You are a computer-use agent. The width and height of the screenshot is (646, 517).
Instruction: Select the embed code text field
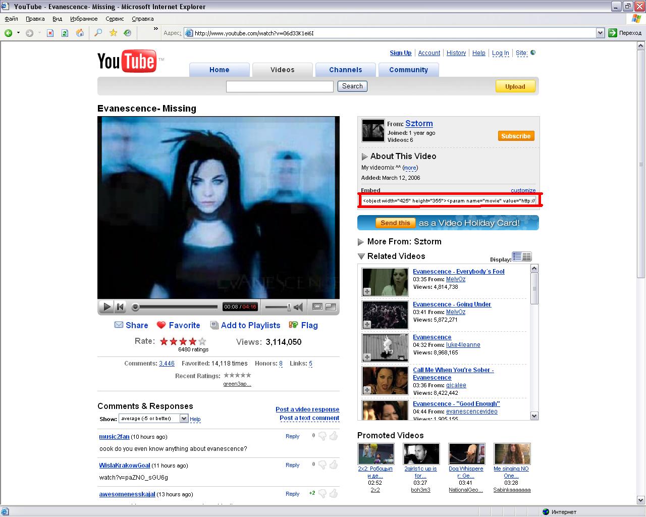(x=449, y=201)
